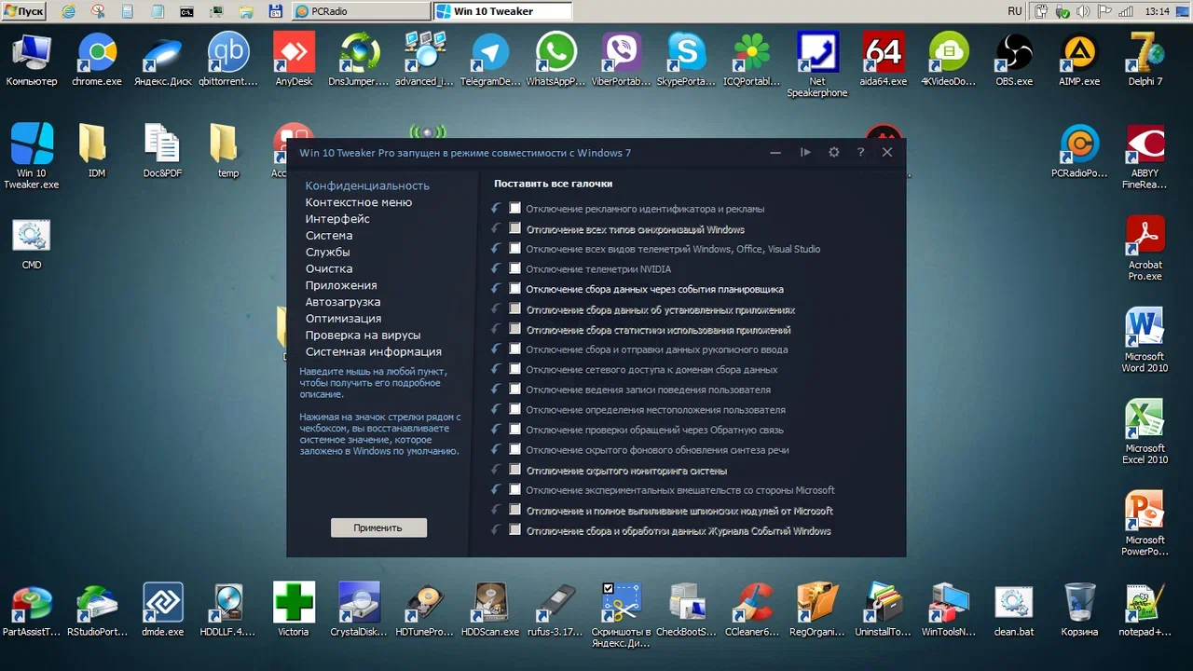The image size is (1193, 671).
Task: Restore default arrow for Отключение телеметрий Windows, Office
Action: click(x=496, y=249)
